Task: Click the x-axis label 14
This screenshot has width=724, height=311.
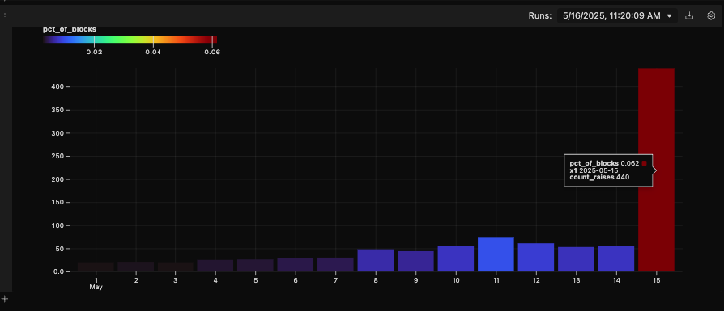Action: pos(616,280)
